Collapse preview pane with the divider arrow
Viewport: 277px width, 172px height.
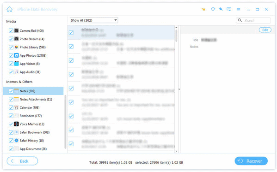[x=179, y=89]
